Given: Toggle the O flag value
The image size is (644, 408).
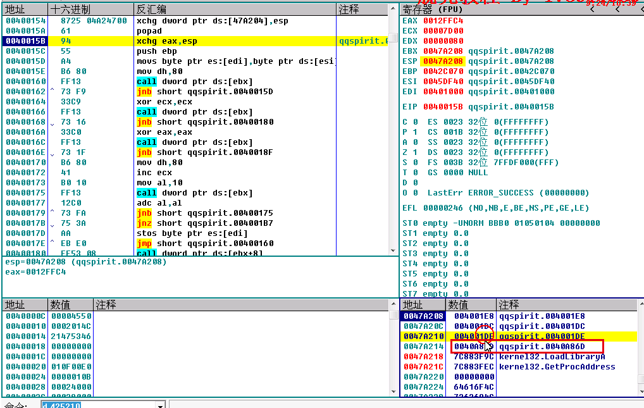Looking at the screenshot, I should (415, 193).
